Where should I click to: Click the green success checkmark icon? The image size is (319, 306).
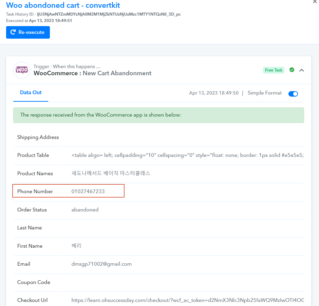(292, 70)
